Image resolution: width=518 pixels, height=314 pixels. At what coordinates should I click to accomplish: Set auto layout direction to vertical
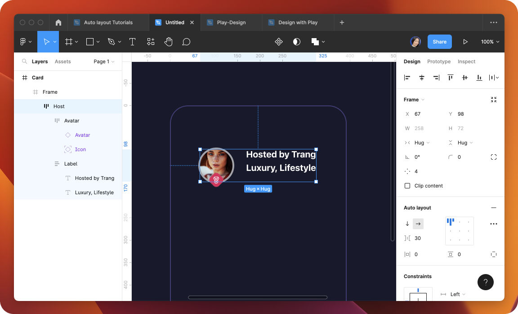pyautogui.click(x=407, y=224)
